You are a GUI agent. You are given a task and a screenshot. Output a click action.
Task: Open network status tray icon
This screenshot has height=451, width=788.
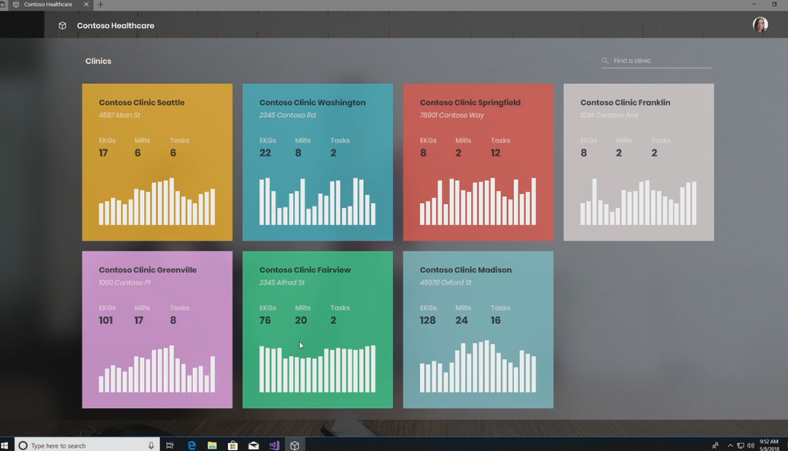pyautogui.click(x=740, y=446)
